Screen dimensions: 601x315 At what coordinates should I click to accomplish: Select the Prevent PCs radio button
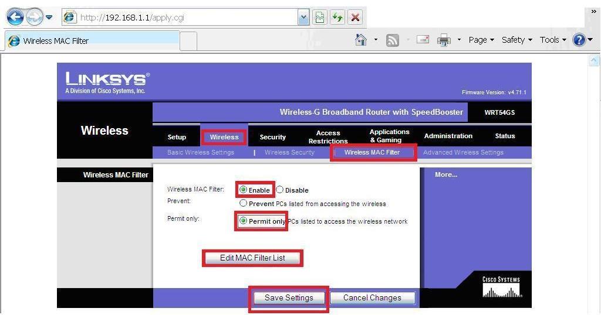(243, 203)
